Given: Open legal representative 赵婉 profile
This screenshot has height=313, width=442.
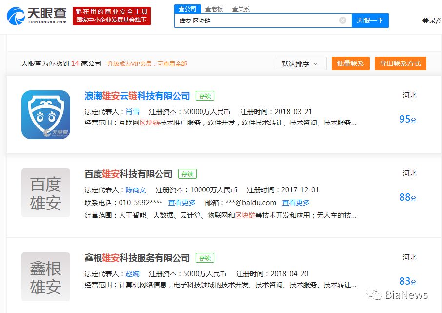Looking at the screenshot, I should pyautogui.click(x=133, y=274).
